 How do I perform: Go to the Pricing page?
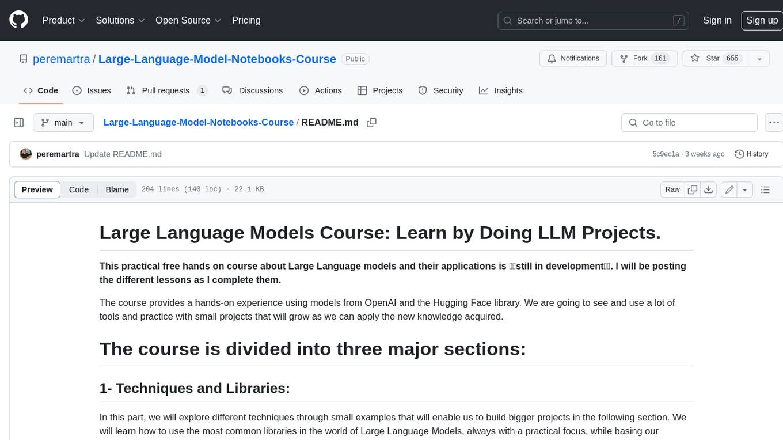pos(246,20)
